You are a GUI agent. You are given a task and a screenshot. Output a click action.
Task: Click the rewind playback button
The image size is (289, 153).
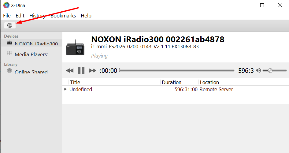(x=70, y=70)
